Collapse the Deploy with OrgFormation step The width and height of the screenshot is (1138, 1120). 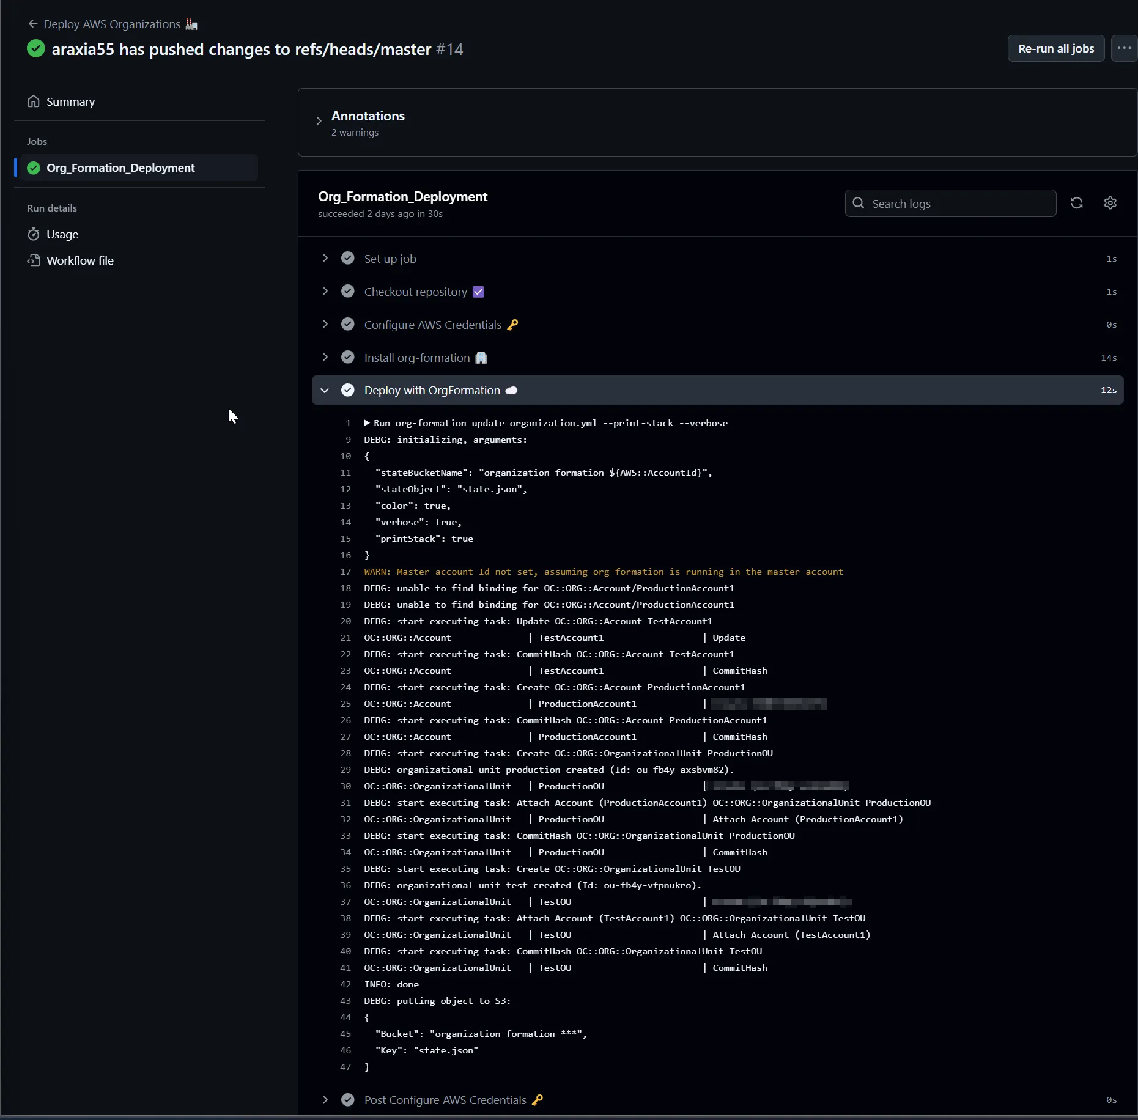325,390
